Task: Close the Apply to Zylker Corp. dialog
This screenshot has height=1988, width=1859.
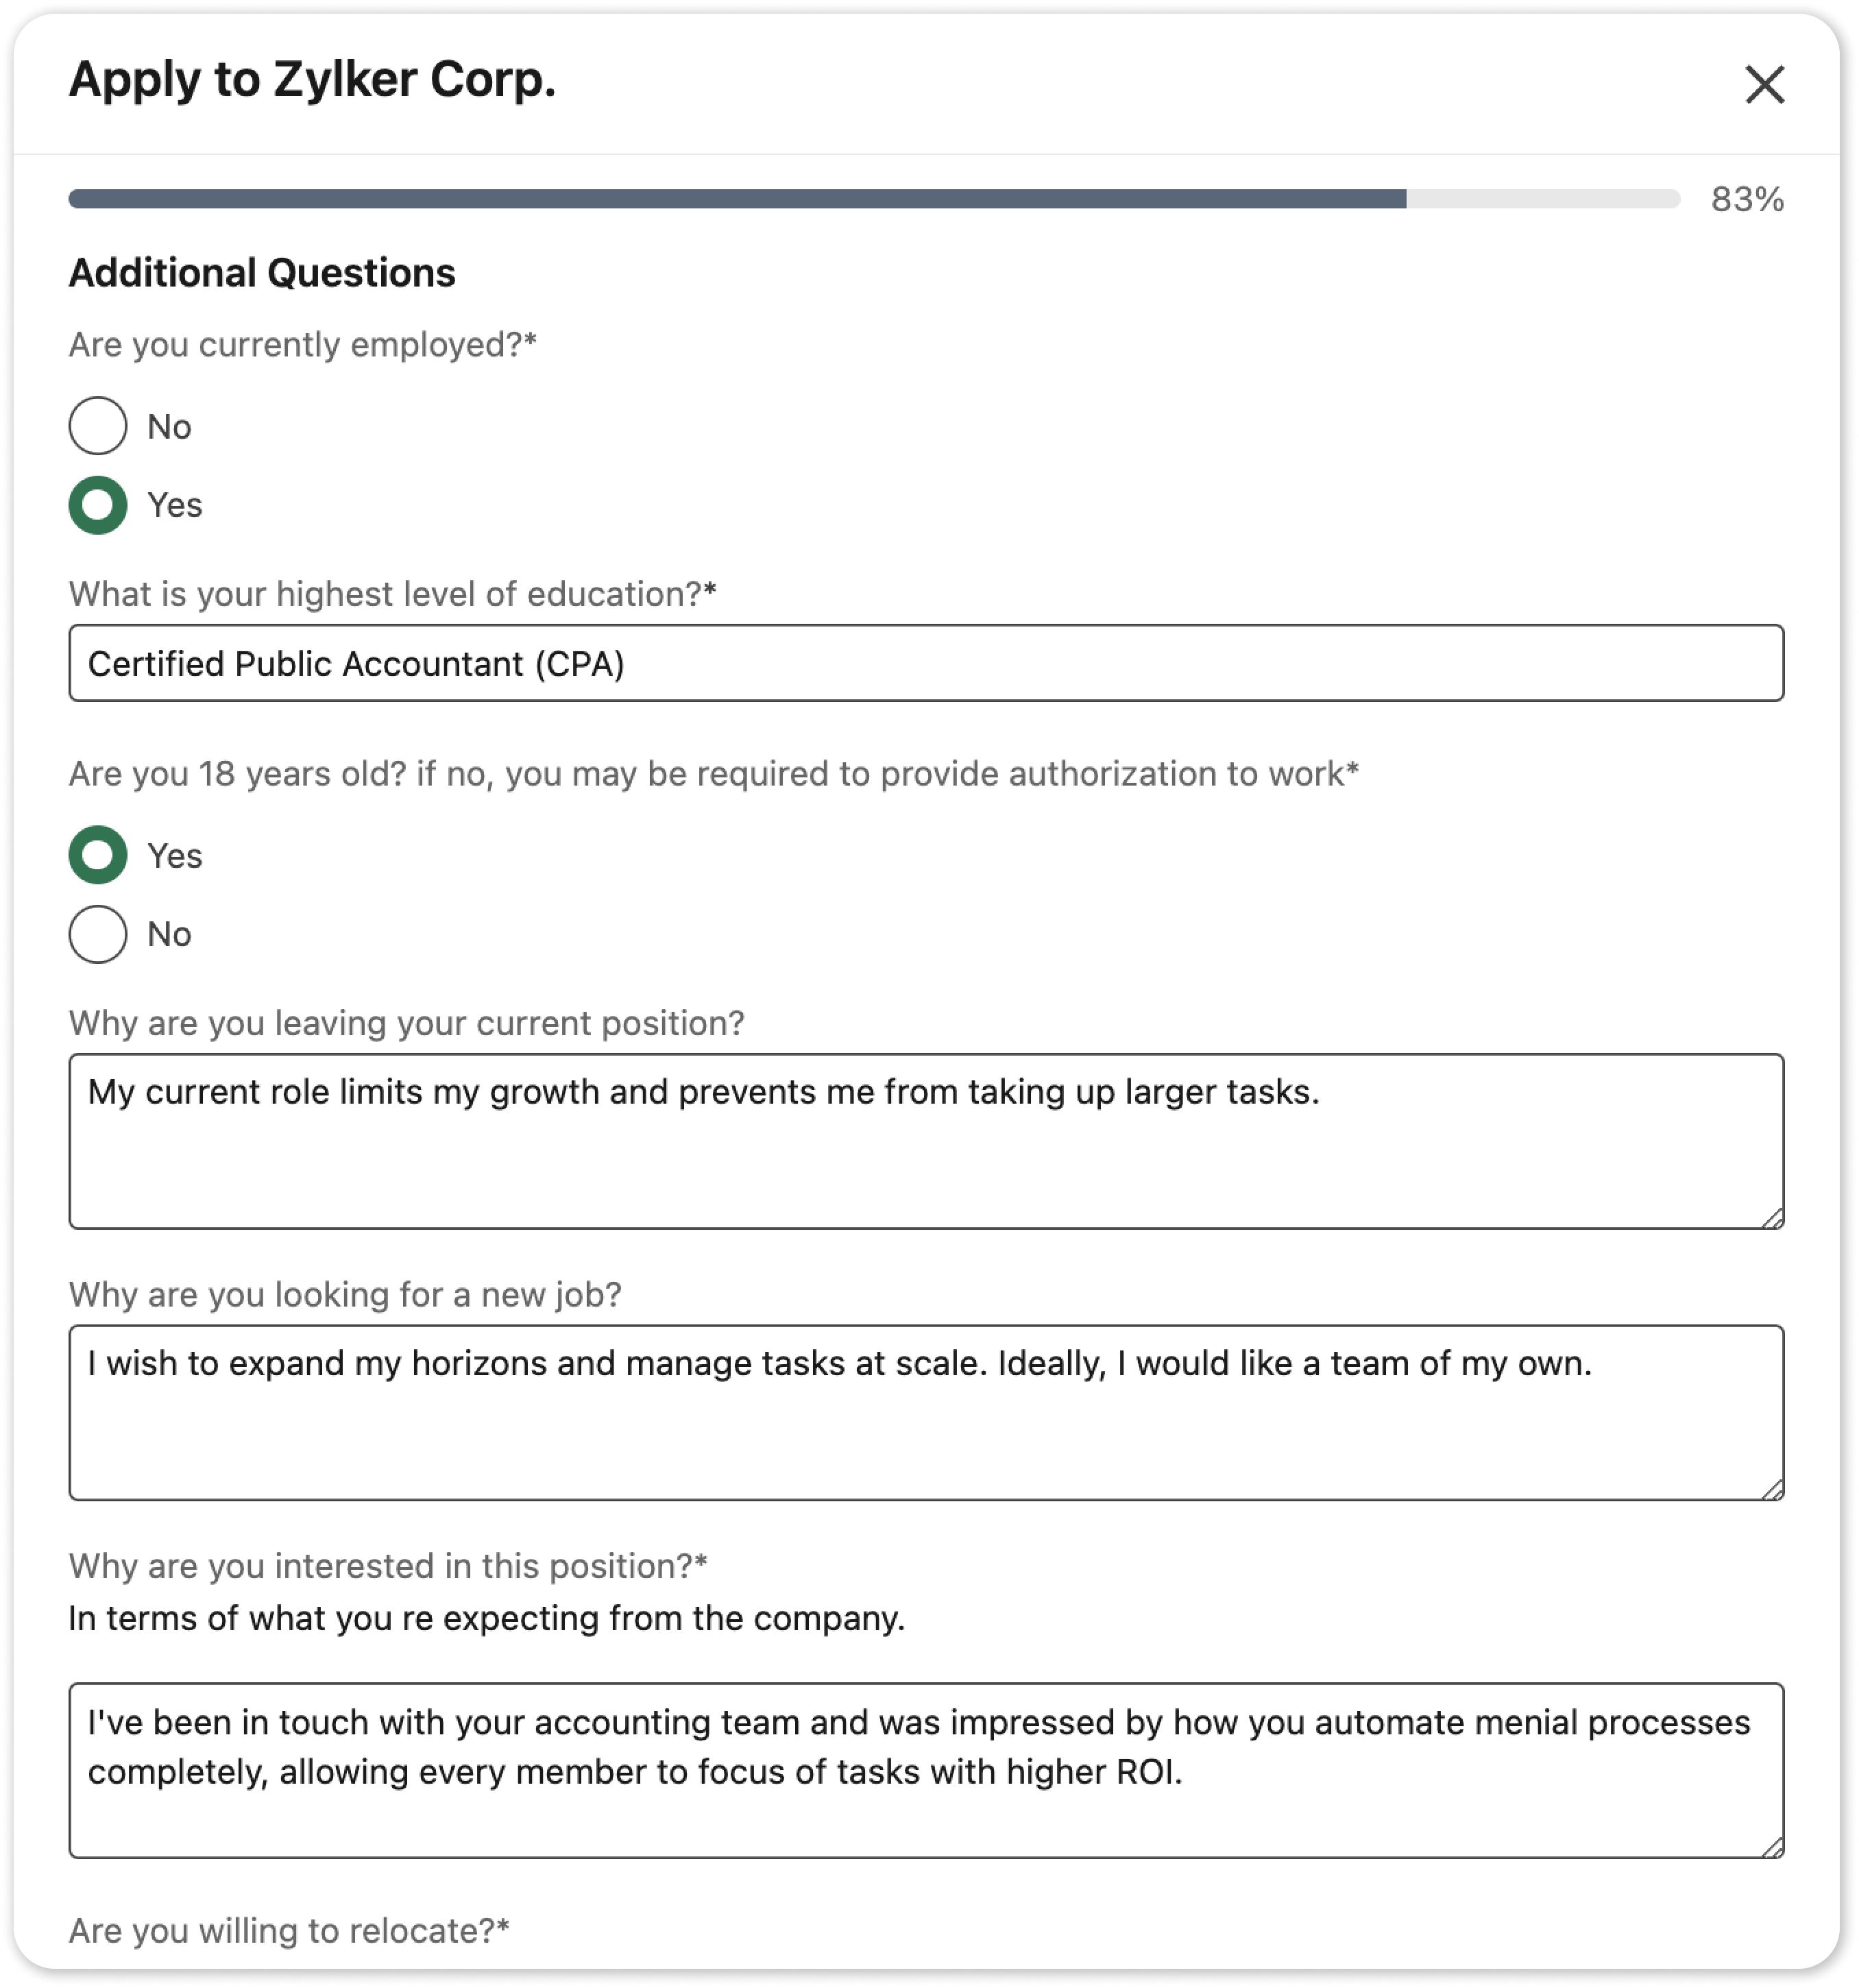Action: point(1764,84)
